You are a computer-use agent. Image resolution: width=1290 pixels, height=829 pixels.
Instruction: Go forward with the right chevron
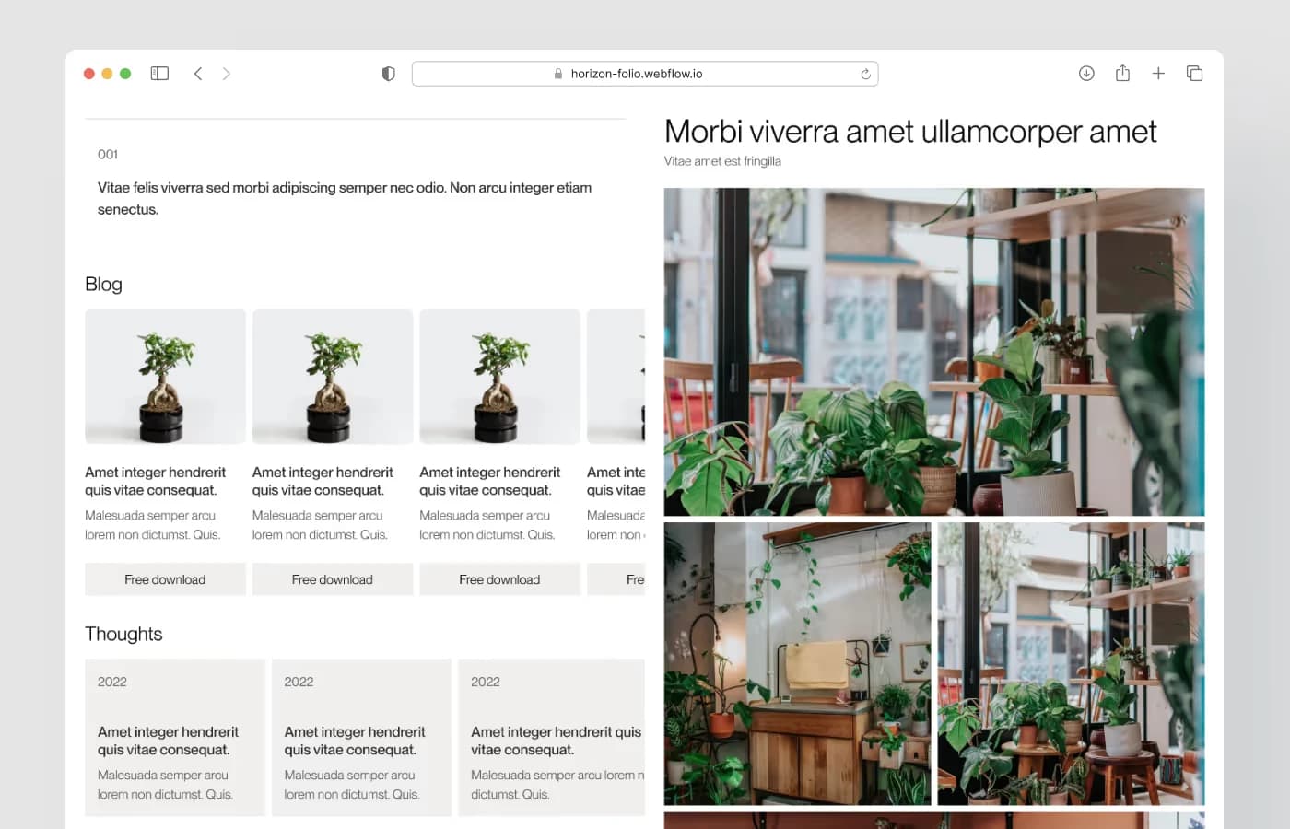click(227, 74)
